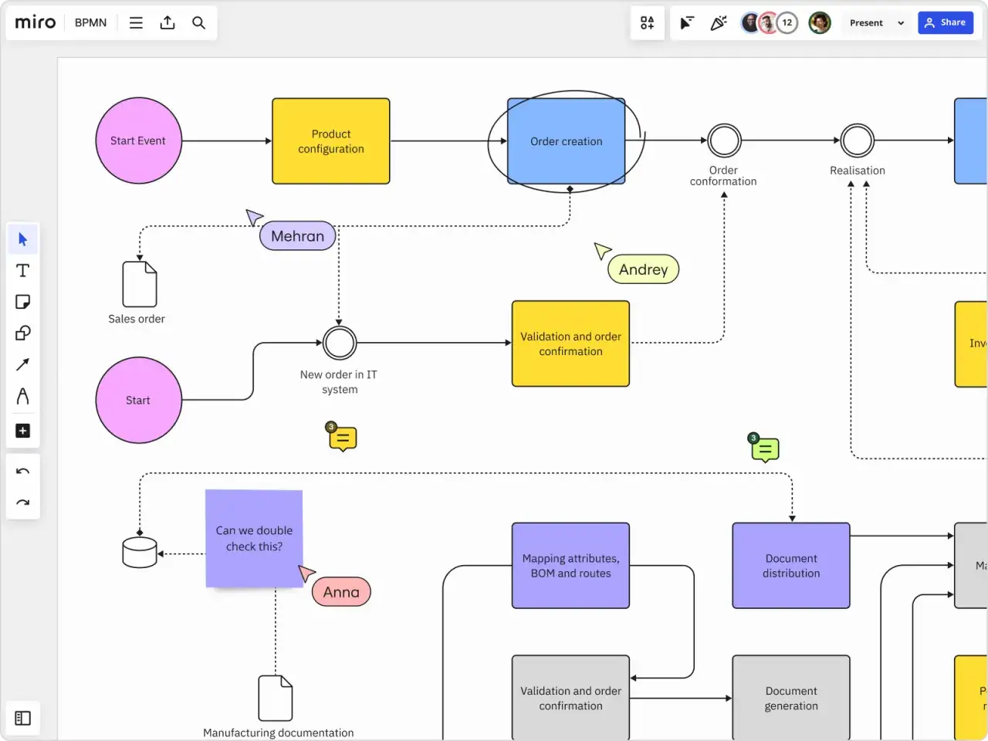Open the green comment thread bubble
Viewport: 988px width, 741px height.
click(764, 448)
